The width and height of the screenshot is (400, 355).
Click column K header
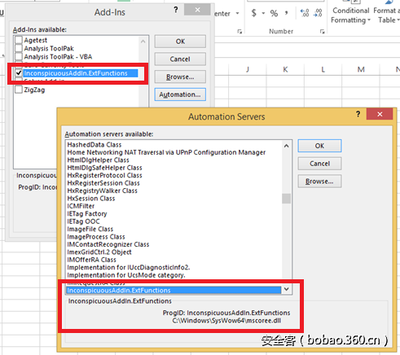click(x=285, y=69)
